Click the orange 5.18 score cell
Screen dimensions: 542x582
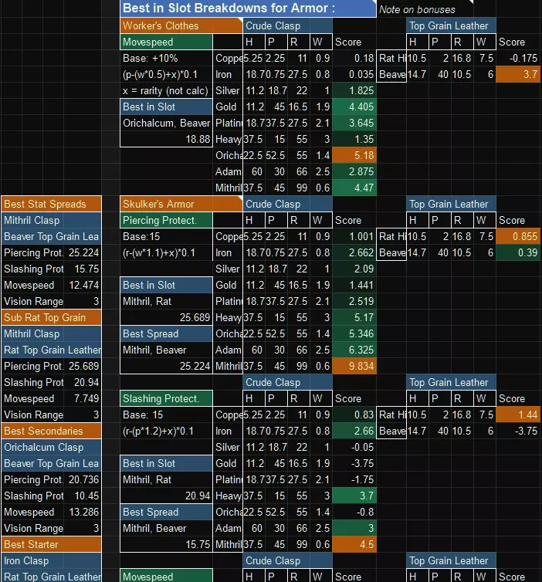(354, 155)
